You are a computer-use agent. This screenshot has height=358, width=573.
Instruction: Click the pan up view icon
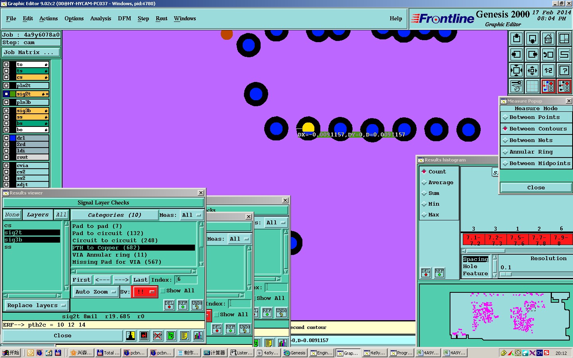click(x=516, y=39)
